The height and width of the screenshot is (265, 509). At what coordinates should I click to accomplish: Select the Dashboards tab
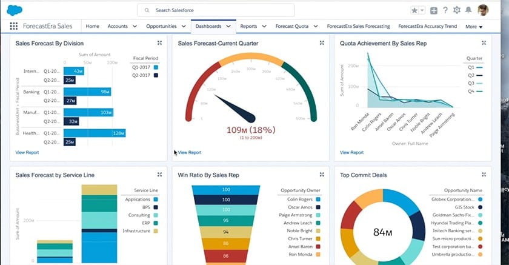(208, 26)
